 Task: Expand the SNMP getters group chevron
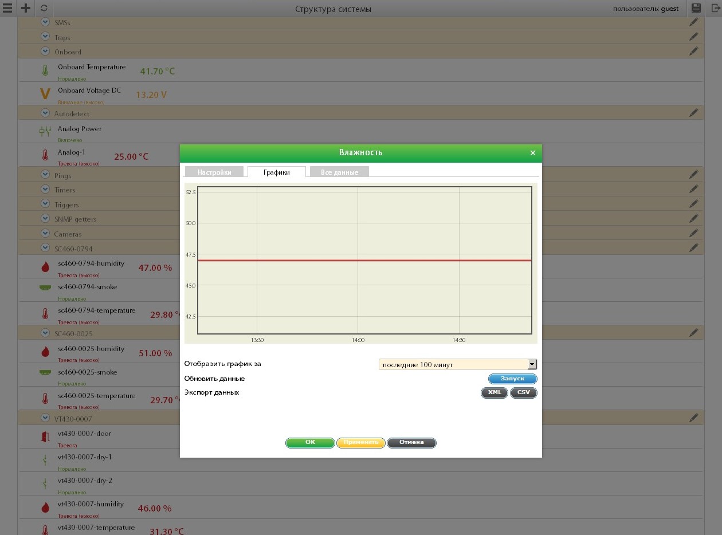pyautogui.click(x=45, y=218)
